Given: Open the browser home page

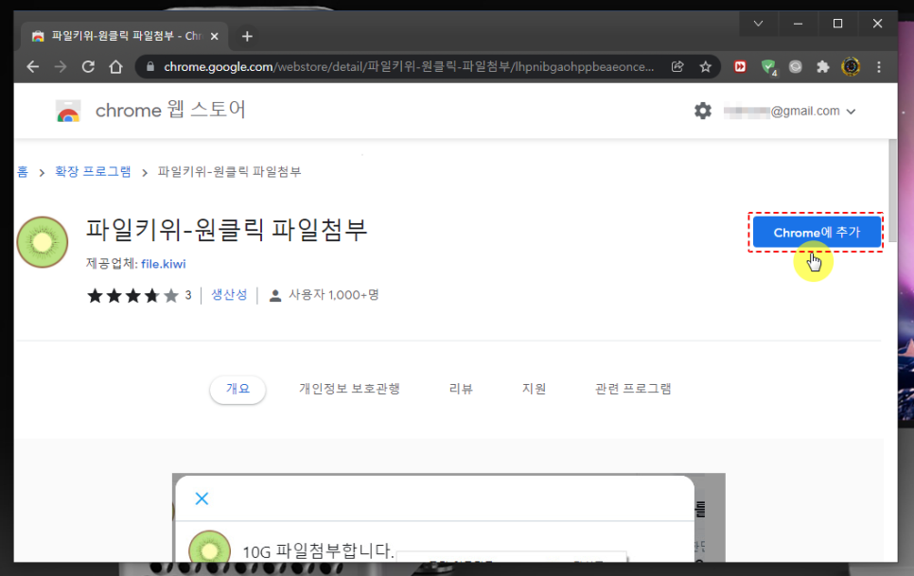Looking at the screenshot, I should pyautogui.click(x=116, y=67).
